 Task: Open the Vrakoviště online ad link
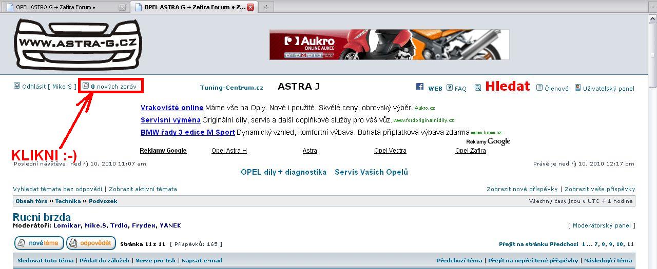172,108
